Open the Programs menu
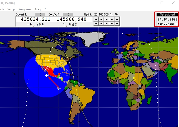179x127 pixels. tap(25, 9)
